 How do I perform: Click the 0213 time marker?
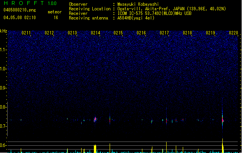pos(72,33)
